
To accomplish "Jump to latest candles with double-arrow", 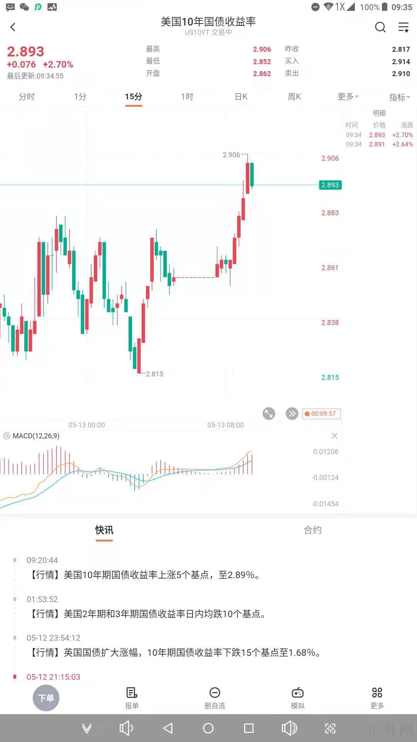I will coord(292,414).
